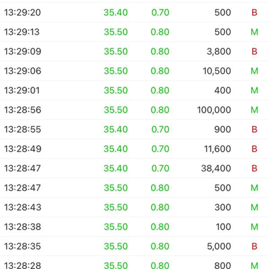Image resolution: width=269 pixels, height=269 pixels.
Task: Select the 13:28:28 trade row
Action: 134,263
